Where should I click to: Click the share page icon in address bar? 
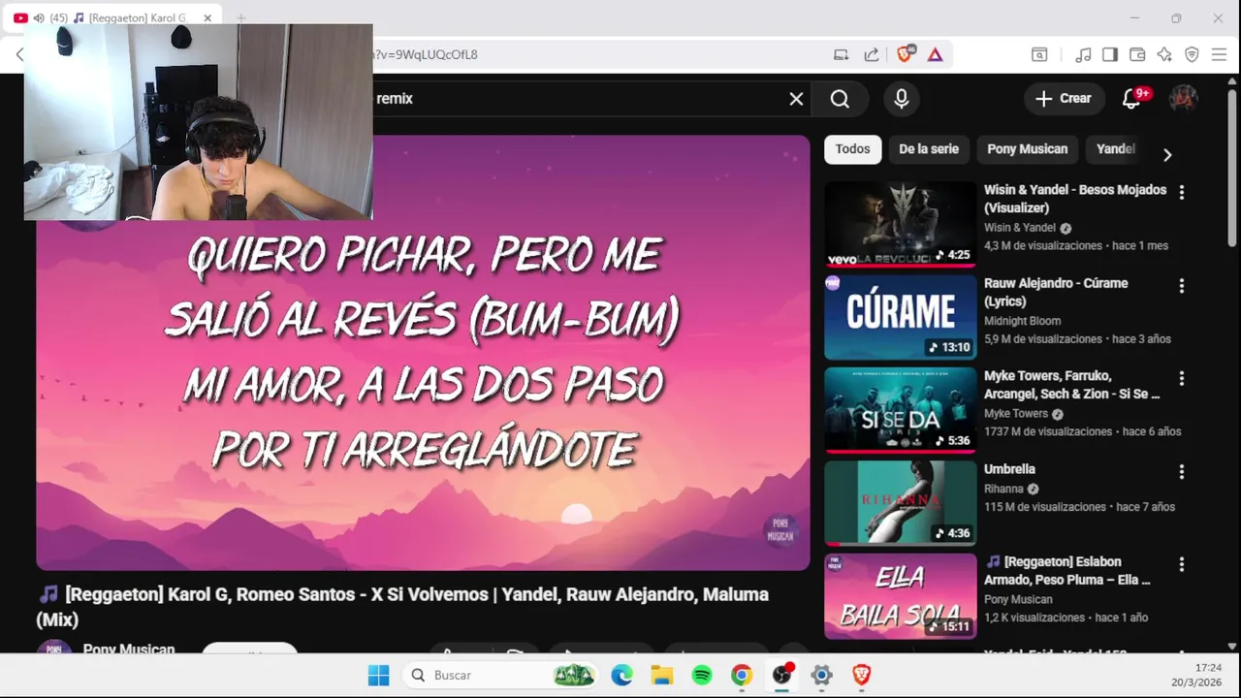click(872, 54)
